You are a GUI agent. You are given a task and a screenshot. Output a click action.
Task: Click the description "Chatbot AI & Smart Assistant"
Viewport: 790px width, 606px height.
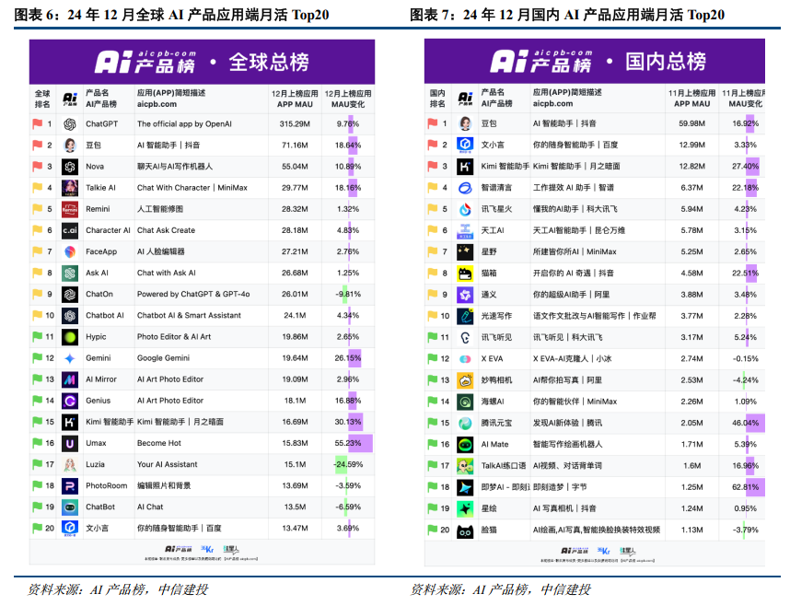(189, 316)
